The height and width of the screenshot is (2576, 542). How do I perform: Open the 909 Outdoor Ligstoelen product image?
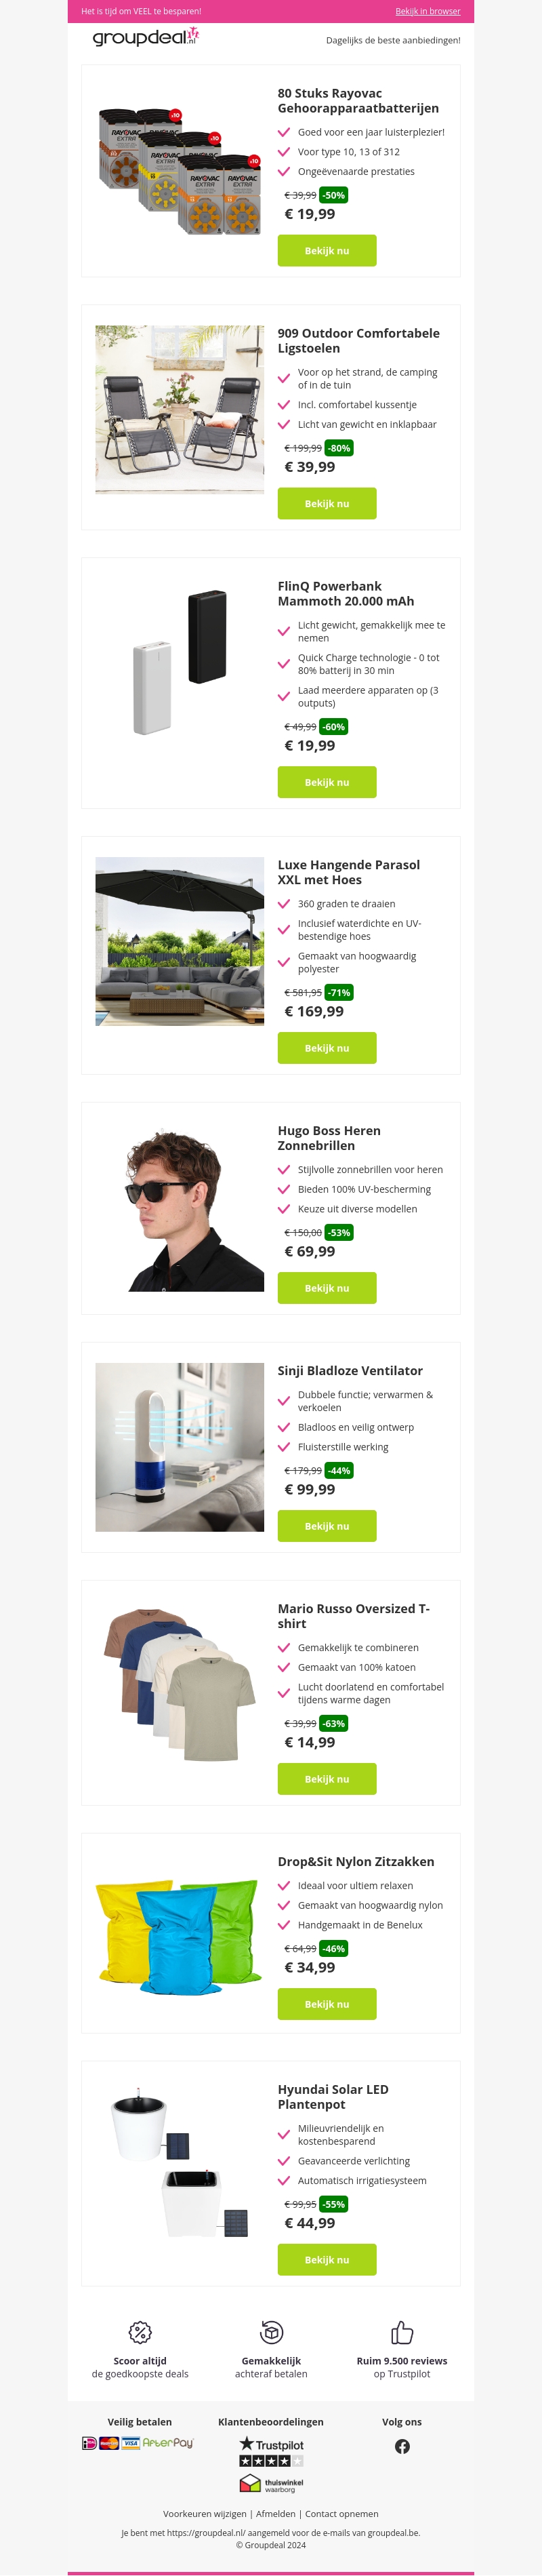click(180, 409)
